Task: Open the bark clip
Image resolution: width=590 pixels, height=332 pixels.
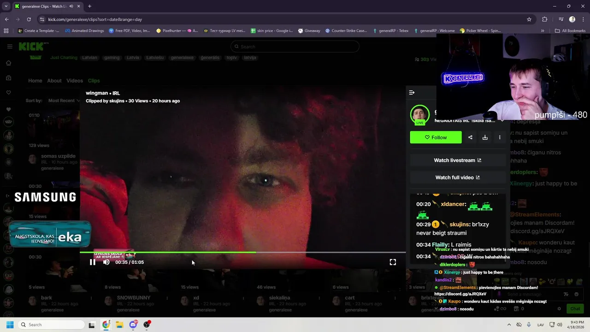Action: [47, 298]
